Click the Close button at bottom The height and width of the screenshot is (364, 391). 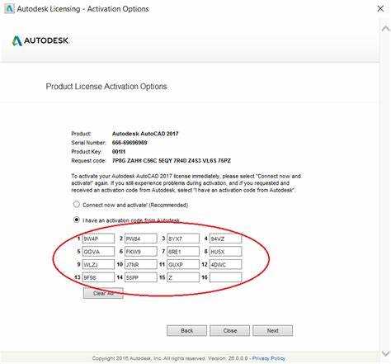click(229, 330)
